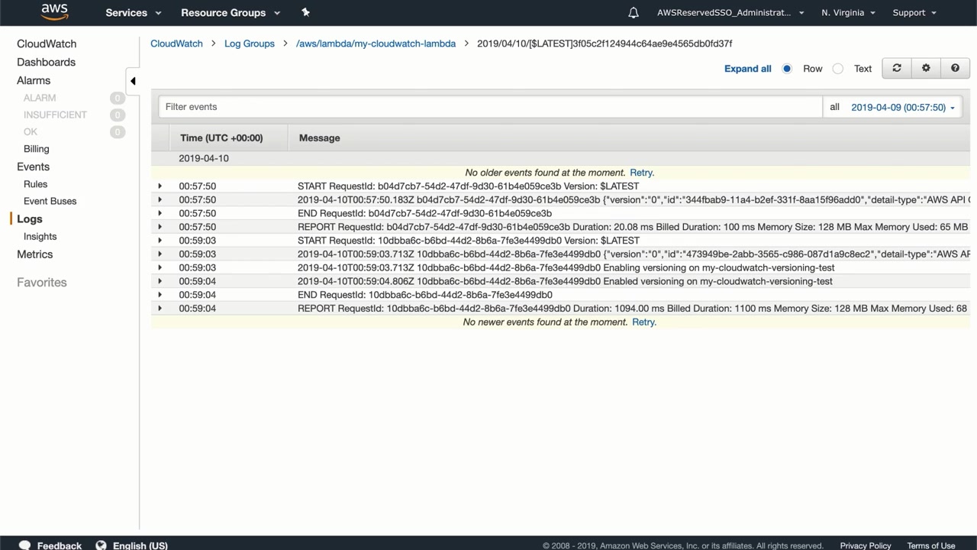
Task: Expand the END RequestId 10dbba6c row
Action: click(160, 295)
